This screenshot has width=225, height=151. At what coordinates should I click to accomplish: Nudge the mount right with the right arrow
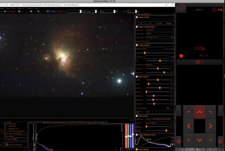210,126
